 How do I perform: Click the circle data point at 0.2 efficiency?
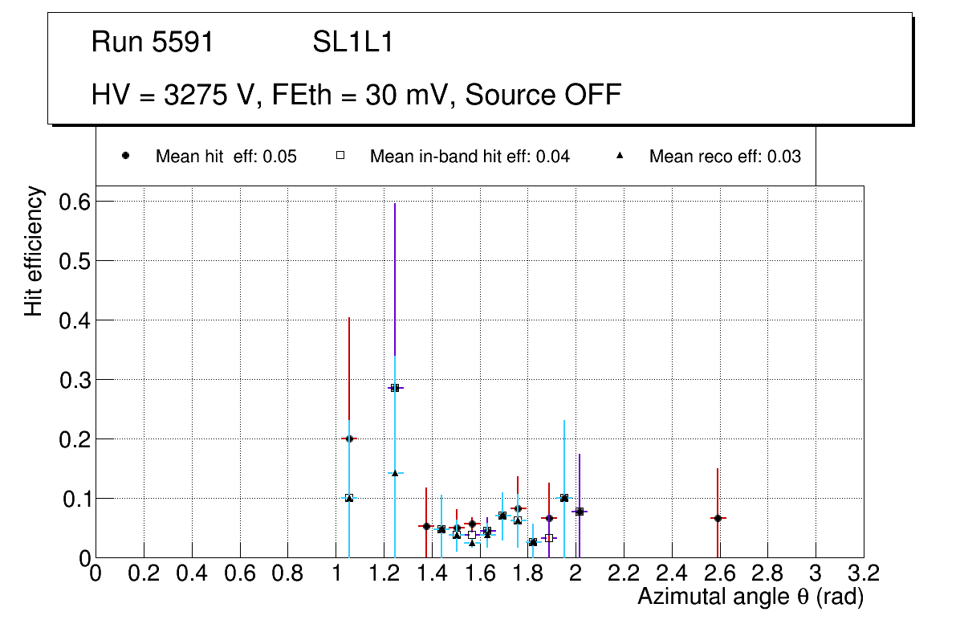click(349, 438)
